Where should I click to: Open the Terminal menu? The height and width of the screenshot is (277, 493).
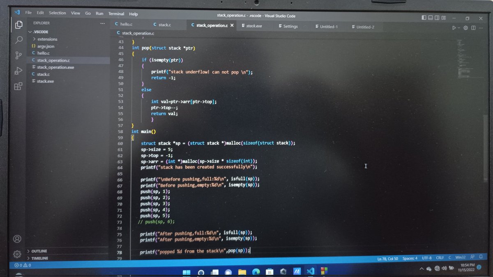click(x=116, y=13)
